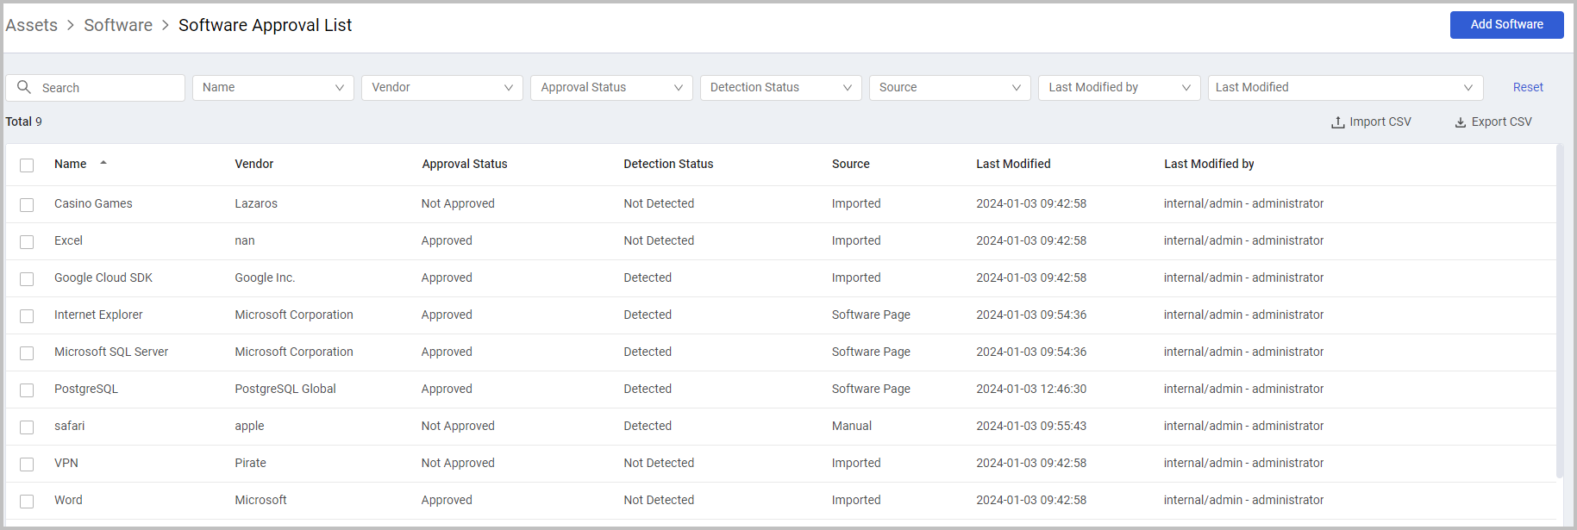This screenshot has width=1577, height=530.
Task: Click Not Detected status in Word row
Action: click(x=659, y=500)
